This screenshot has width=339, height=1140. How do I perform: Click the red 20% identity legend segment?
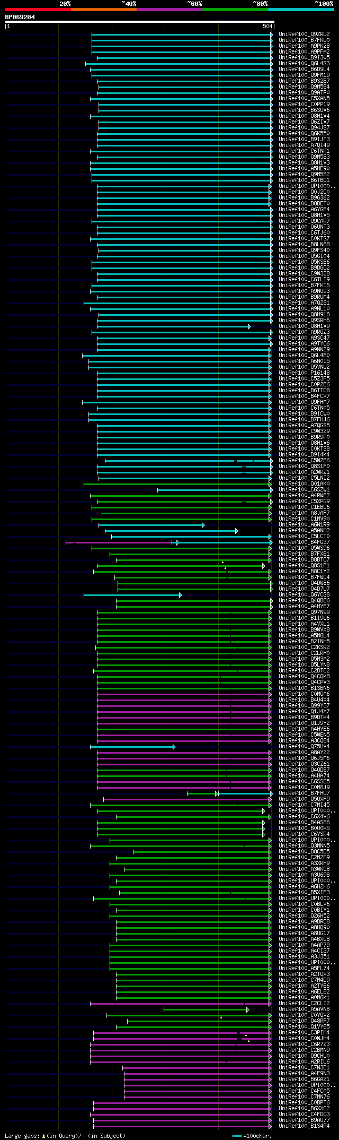[x=38, y=10]
